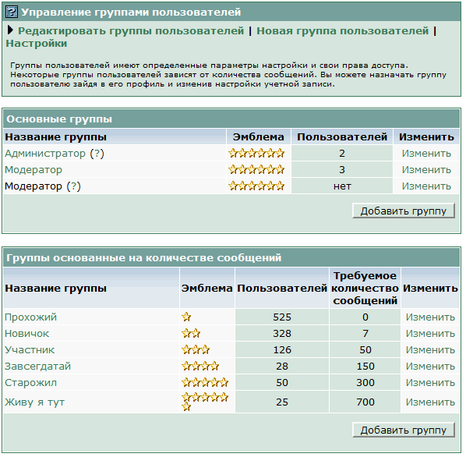The width and height of the screenshot is (466, 457).
Task: Click the question mark next to Администратор
Action: (97, 154)
